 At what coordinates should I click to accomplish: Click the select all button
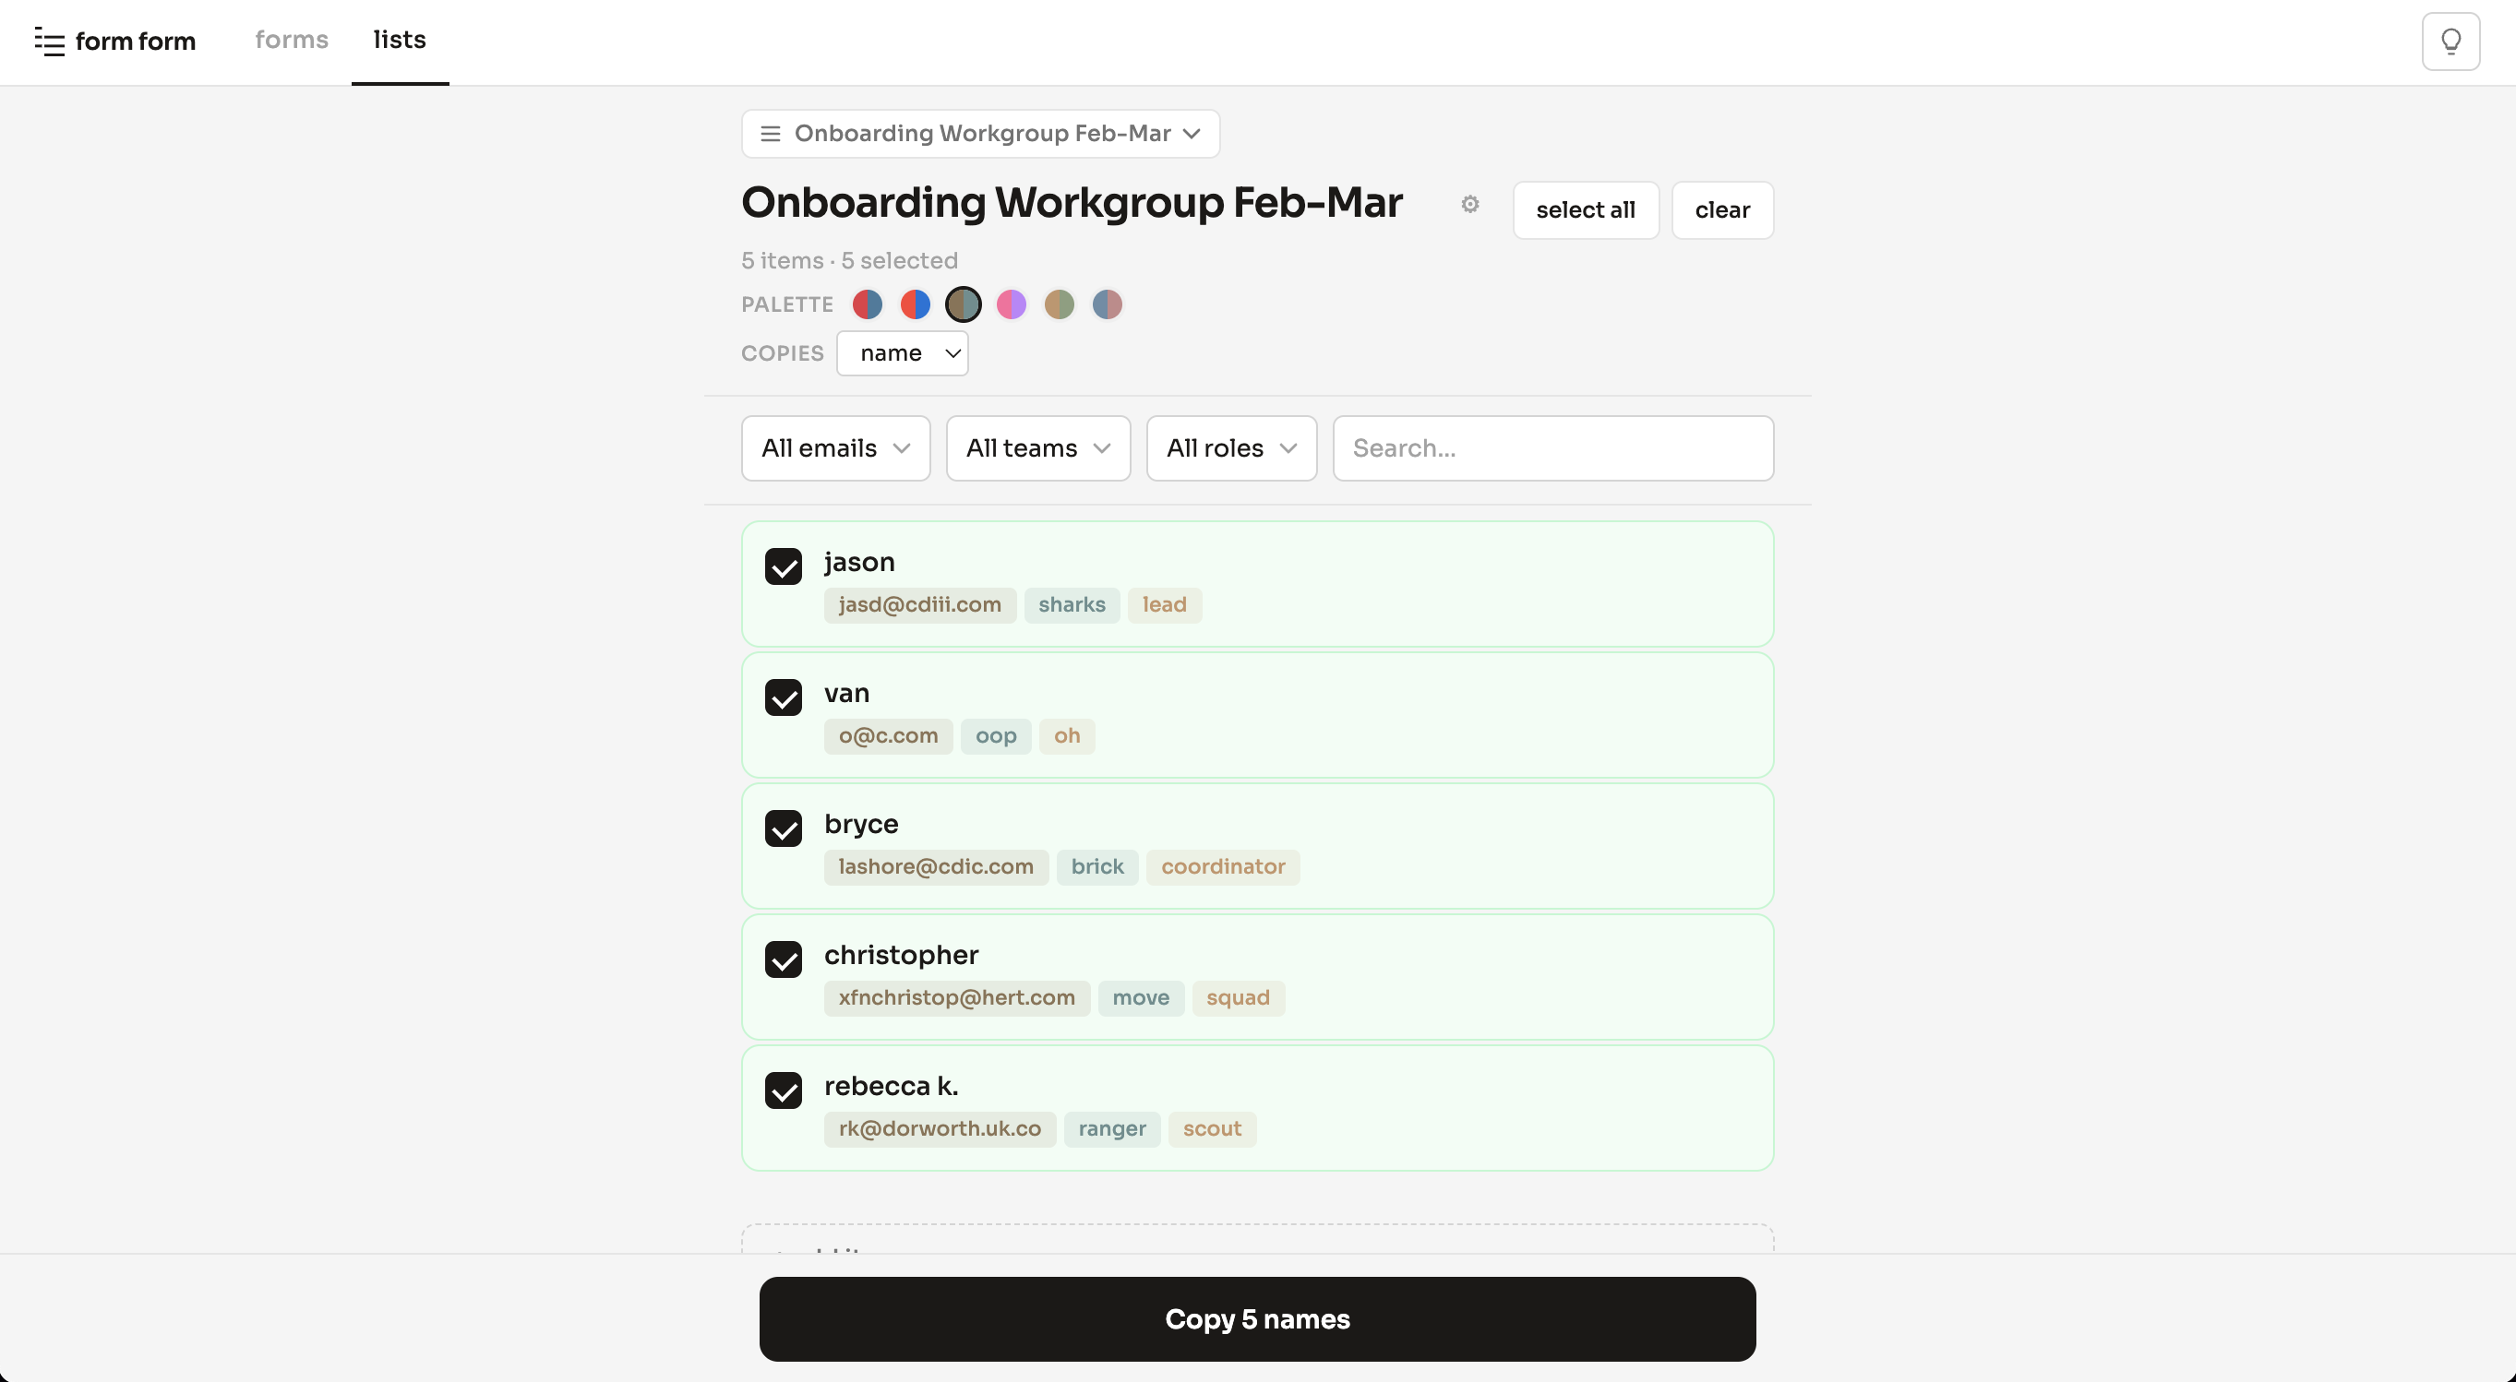(1586, 208)
